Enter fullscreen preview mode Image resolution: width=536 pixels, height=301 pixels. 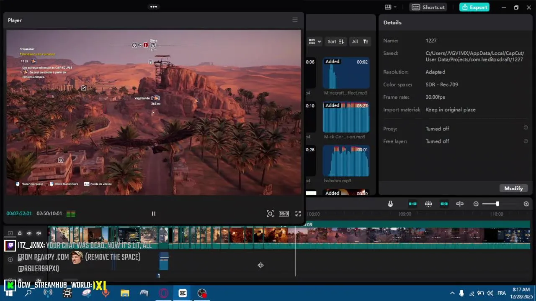pyautogui.click(x=298, y=214)
